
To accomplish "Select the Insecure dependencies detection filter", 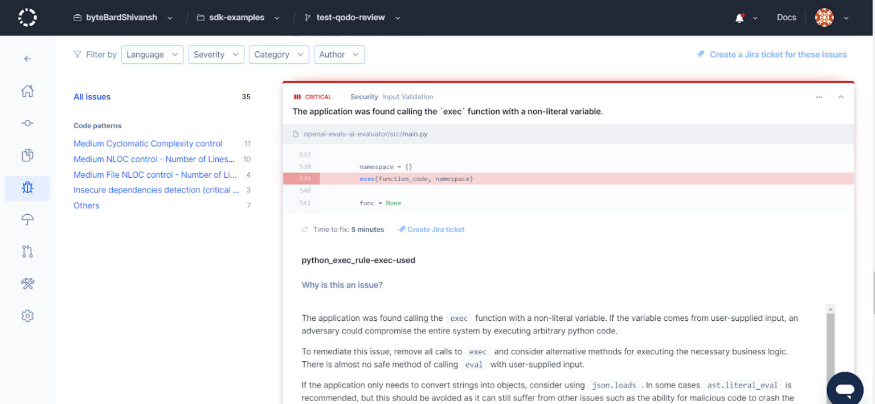I will pyautogui.click(x=157, y=190).
